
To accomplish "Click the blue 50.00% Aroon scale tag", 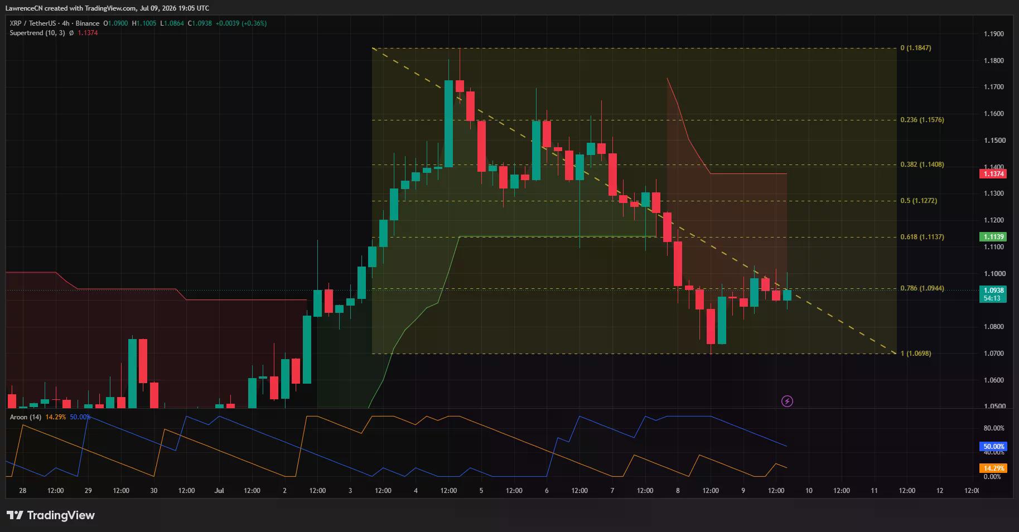I will pos(993,447).
